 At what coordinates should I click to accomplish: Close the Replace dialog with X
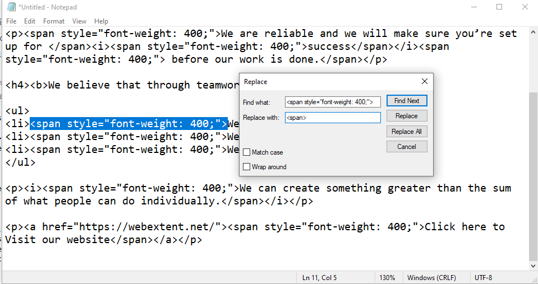coord(425,81)
